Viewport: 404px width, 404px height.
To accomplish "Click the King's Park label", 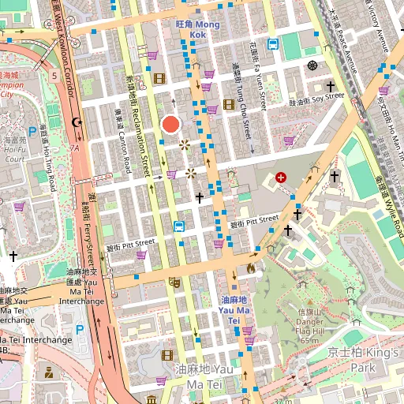I will tap(363, 360).
